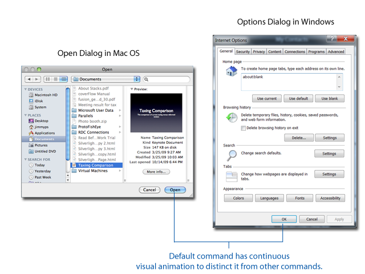Expand ProtoFishEye folder arrow
The height and width of the screenshot is (274, 365).
click(x=120, y=127)
